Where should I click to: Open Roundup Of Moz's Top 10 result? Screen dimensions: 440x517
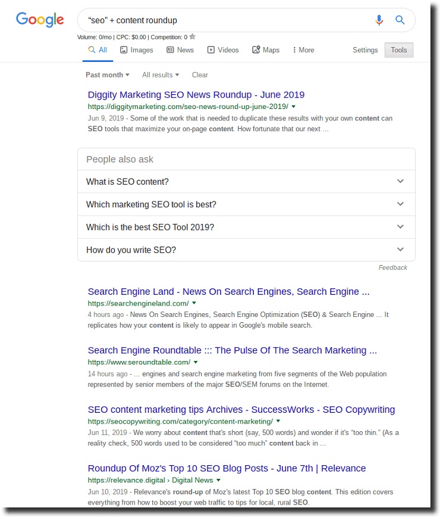point(227,468)
